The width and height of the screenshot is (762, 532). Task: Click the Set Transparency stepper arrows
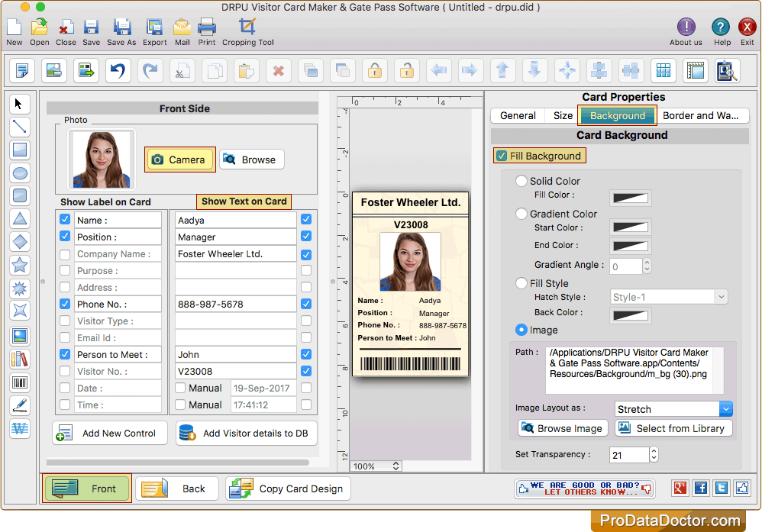pyautogui.click(x=654, y=455)
